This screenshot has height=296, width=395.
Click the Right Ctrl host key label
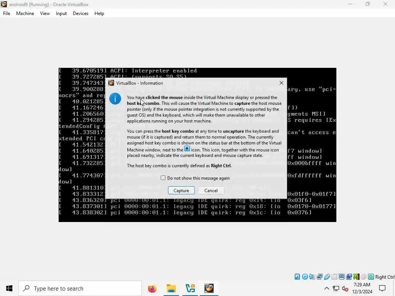coord(385,277)
